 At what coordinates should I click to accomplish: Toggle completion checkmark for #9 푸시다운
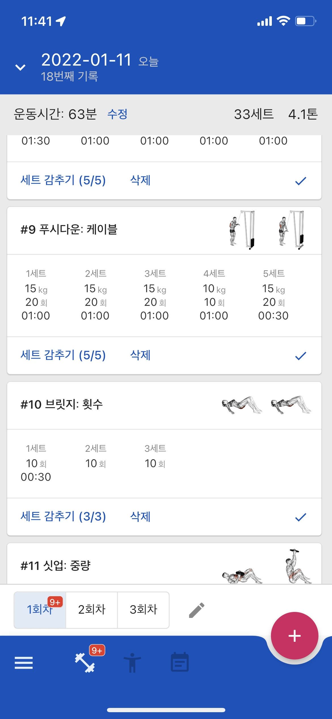[301, 356]
